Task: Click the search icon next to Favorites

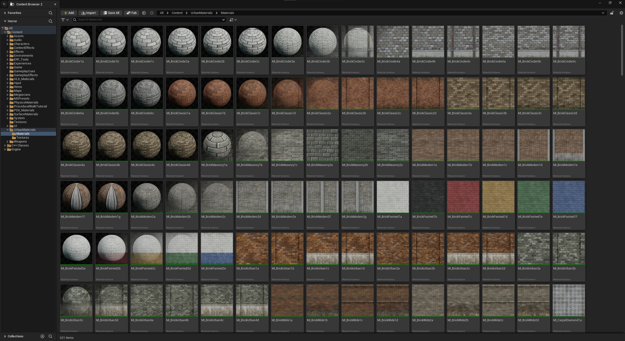Action: [50, 13]
